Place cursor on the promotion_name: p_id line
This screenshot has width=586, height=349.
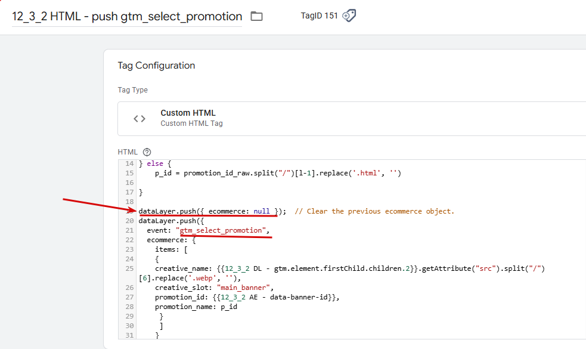[x=196, y=307]
